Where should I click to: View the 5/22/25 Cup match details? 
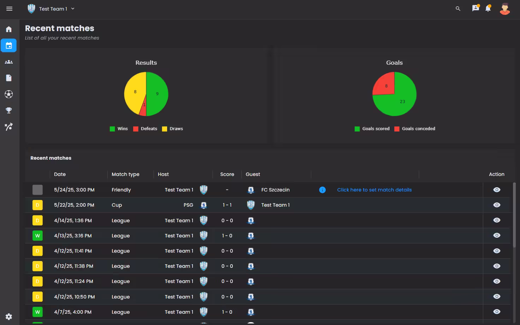coord(497,205)
